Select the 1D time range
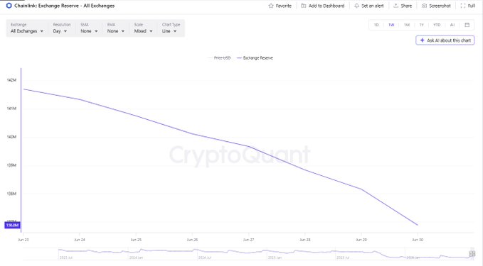Image resolution: width=483 pixels, height=266 pixels. 376,25
